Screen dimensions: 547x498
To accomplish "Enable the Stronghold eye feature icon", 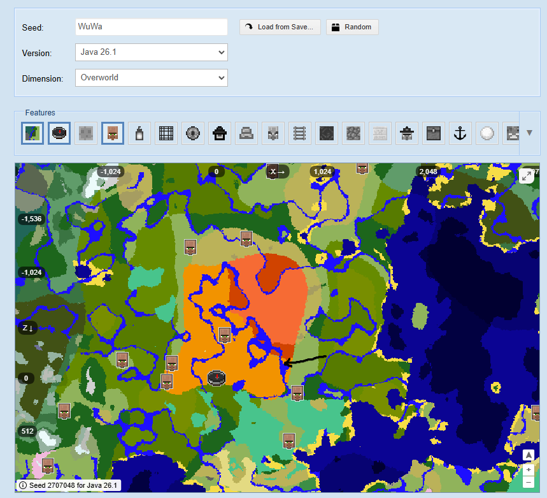I will click(x=194, y=133).
